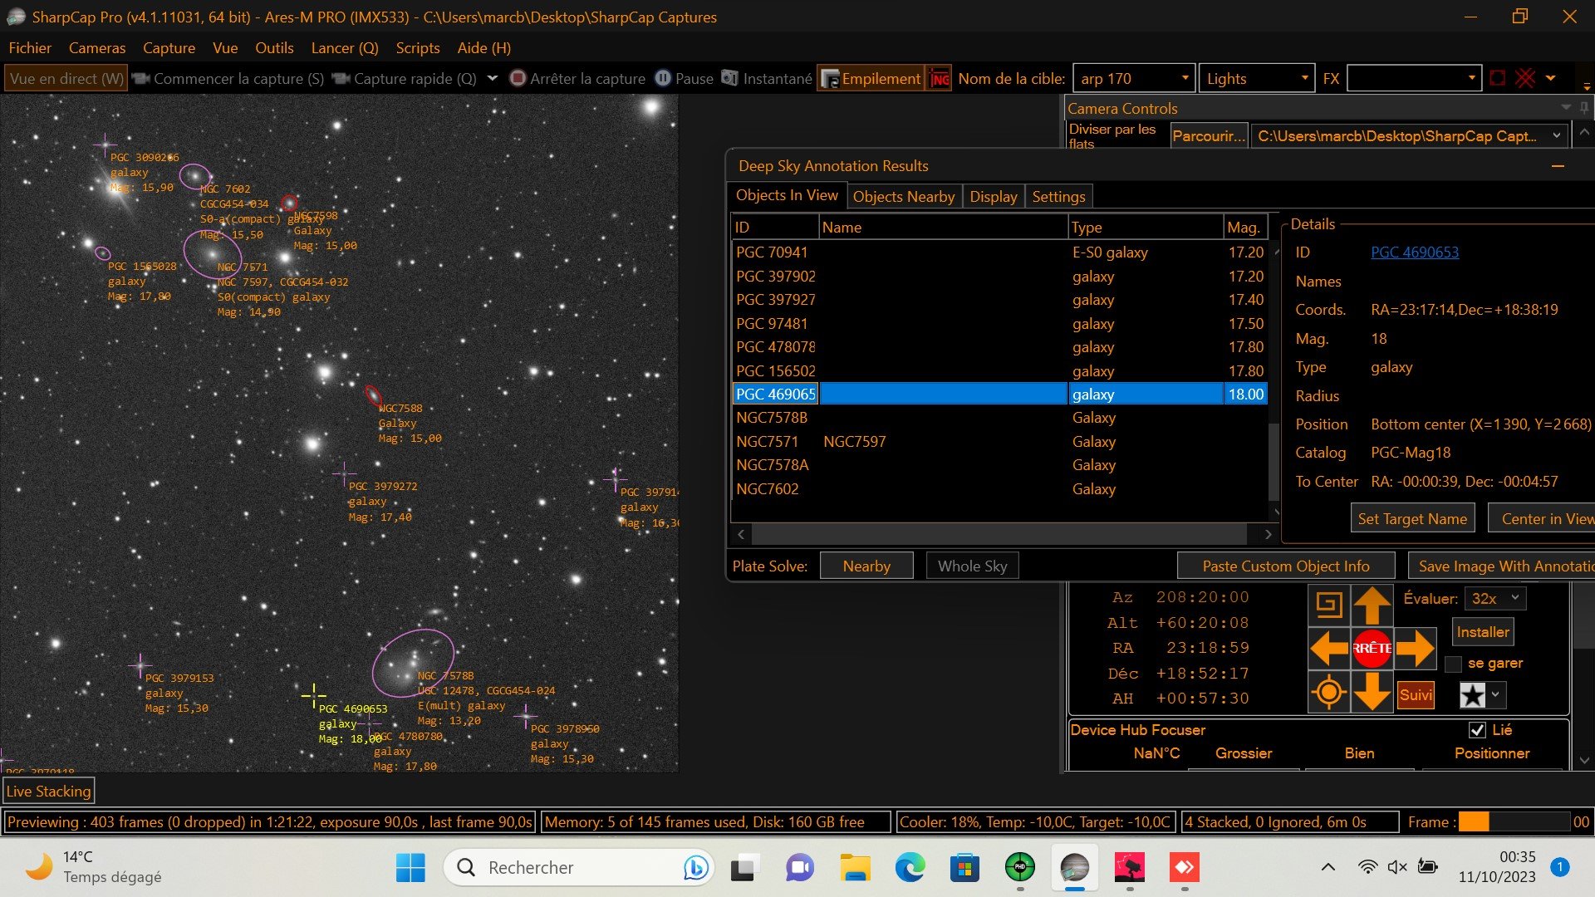
Task: Expand the orange arrow after the reticle icon
Action: [1550, 78]
